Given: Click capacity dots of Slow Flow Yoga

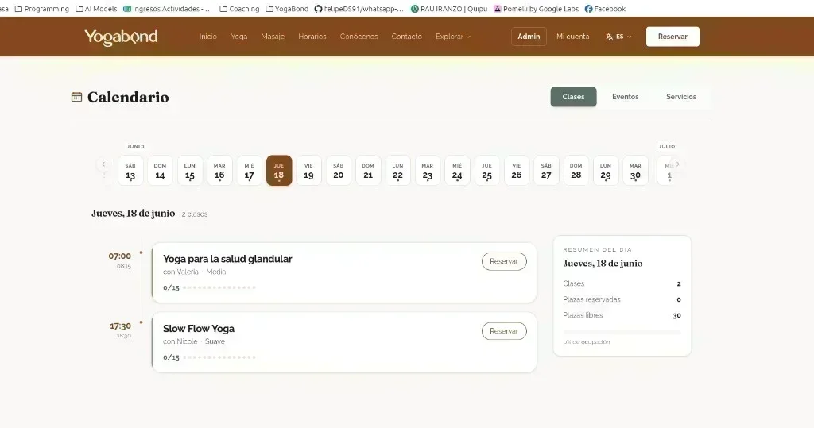Looking at the screenshot, I should tap(219, 357).
